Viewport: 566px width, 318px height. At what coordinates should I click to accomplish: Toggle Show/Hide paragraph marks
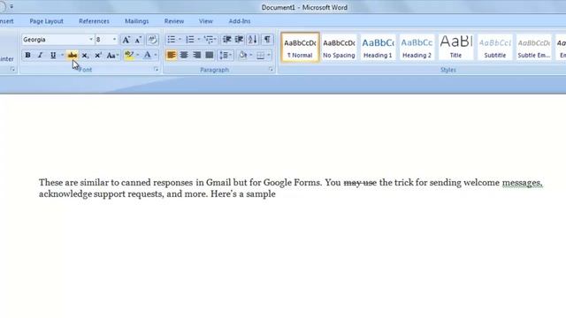point(267,39)
